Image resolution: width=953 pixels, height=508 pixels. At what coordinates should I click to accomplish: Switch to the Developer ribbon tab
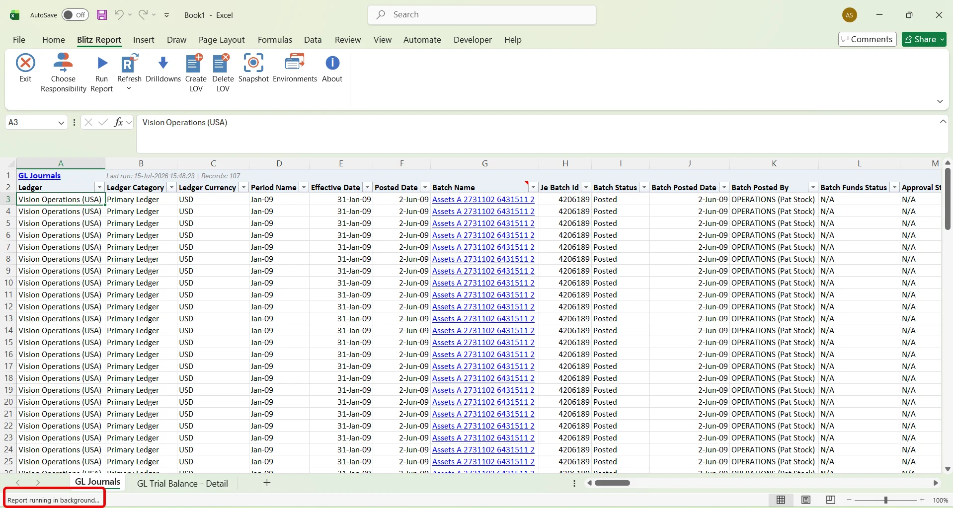(473, 40)
